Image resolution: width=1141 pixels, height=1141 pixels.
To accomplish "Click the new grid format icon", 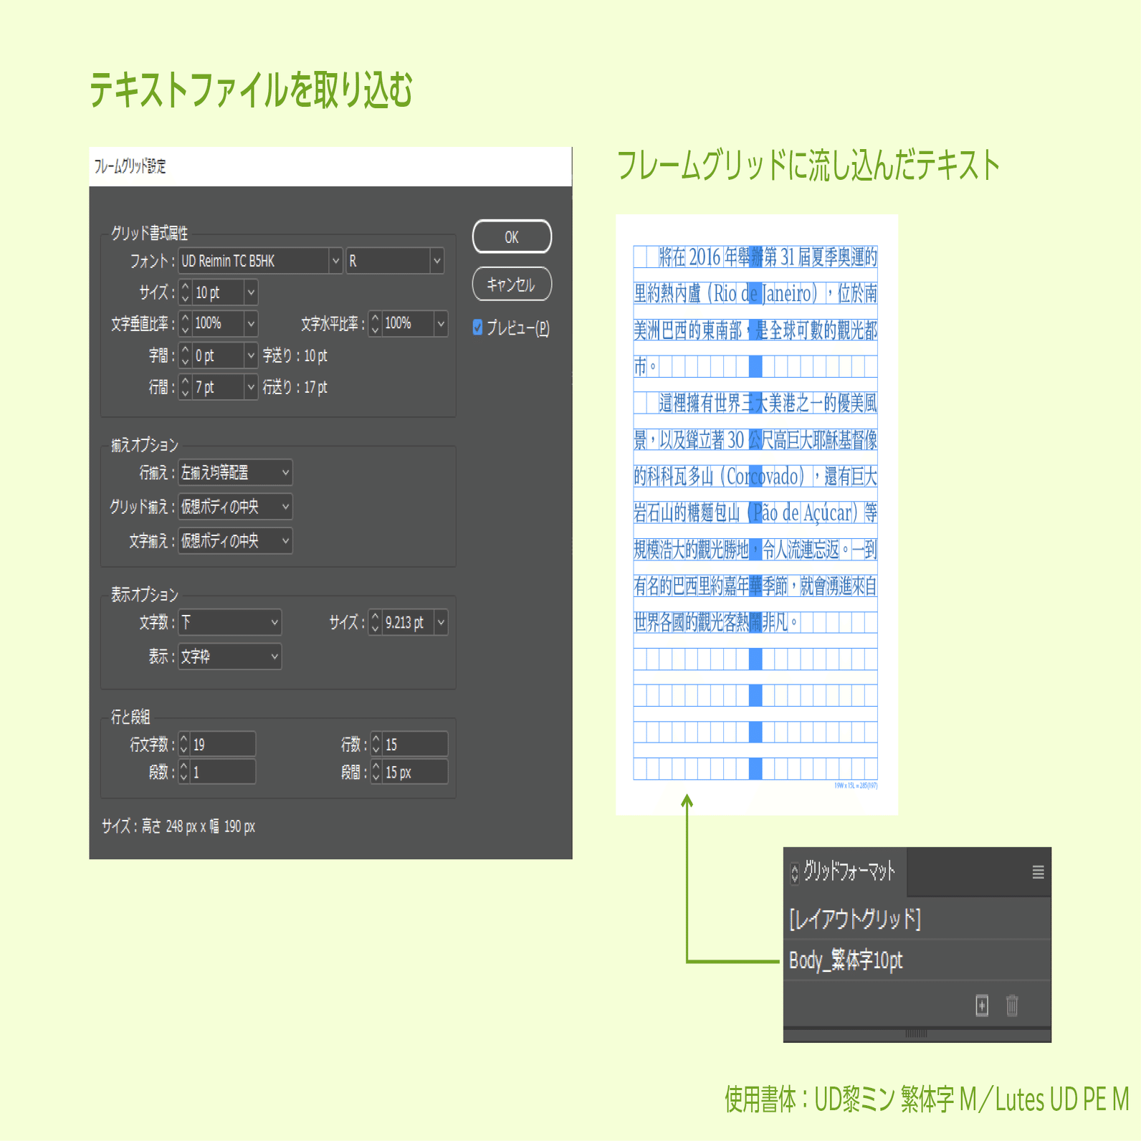I will tap(982, 1005).
